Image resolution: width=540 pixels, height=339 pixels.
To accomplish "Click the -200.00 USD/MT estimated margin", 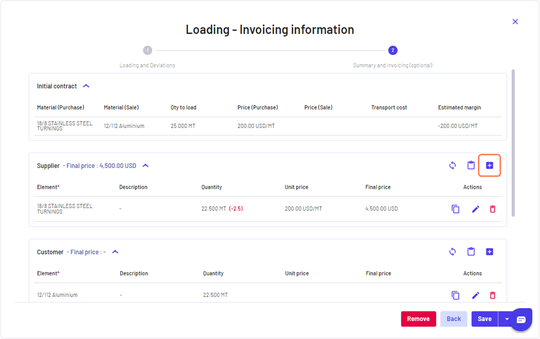I will click(x=458, y=126).
